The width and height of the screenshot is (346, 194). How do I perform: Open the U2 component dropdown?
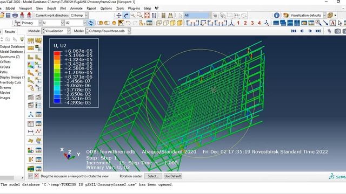tap(85, 23)
